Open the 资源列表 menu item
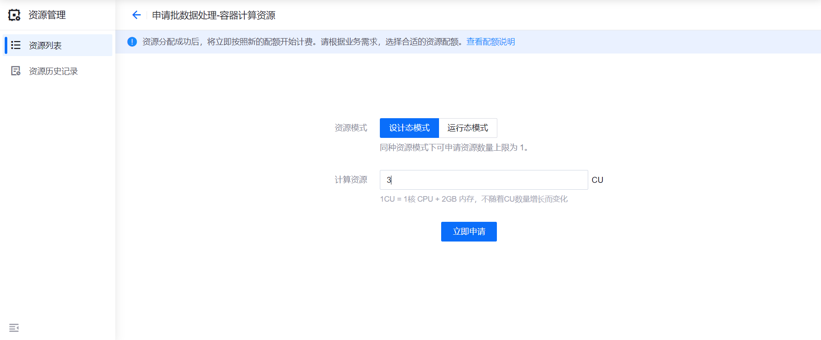This screenshot has width=821, height=340. point(57,45)
